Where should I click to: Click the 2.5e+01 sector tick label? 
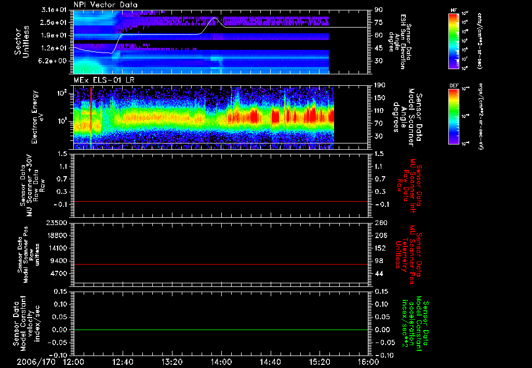(55, 22)
